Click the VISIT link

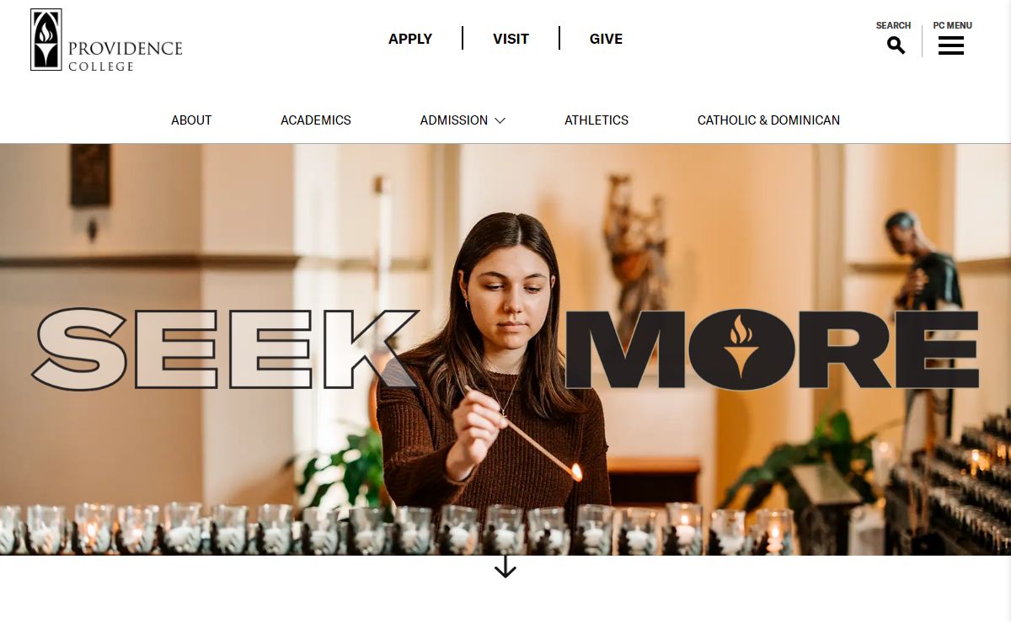coord(511,39)
